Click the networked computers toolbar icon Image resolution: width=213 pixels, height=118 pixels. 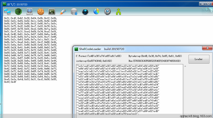point(7,12)
